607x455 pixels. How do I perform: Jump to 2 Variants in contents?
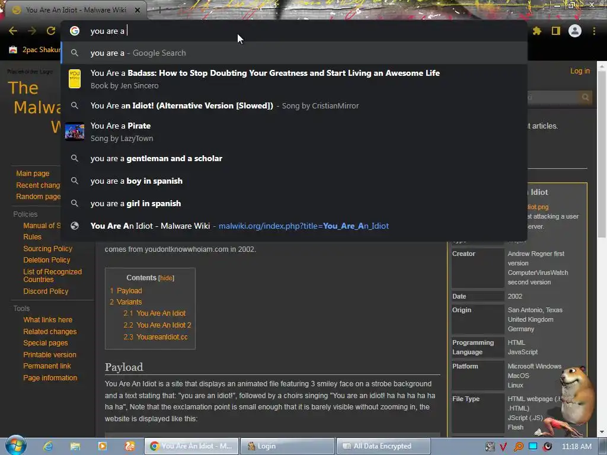pyautogui.click(x=126, y=302)
